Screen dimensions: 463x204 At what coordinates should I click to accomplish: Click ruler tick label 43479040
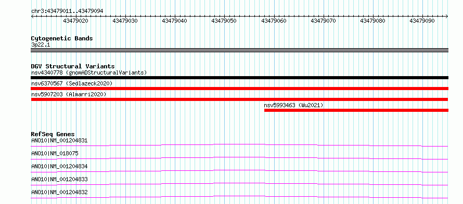174,21
